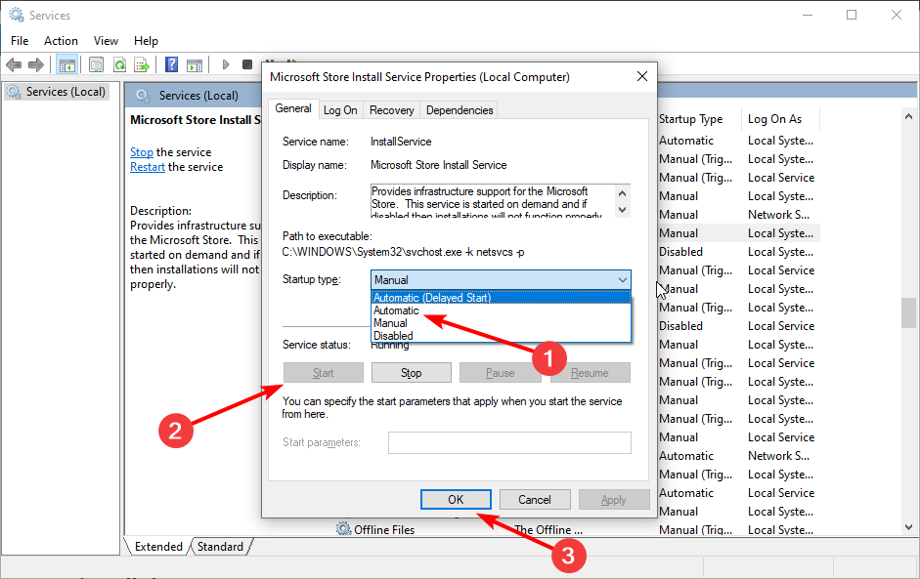Refresh the services list via toolbar icon

[119, 64]
